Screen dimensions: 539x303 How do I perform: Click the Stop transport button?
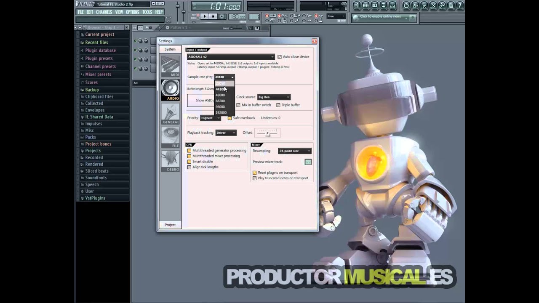click(x=213, y=16)
